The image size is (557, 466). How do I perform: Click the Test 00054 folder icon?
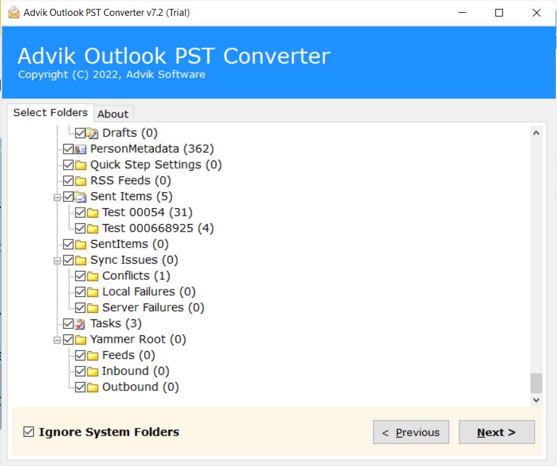tap(93, 213)
